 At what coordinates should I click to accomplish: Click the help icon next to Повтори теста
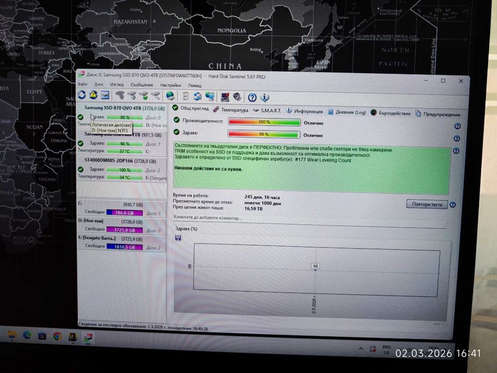[x=453, y=205]
